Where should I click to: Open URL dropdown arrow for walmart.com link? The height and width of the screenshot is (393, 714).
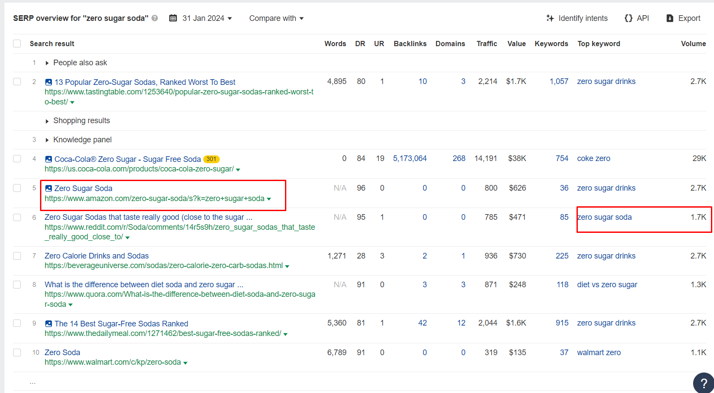[185, 363]
